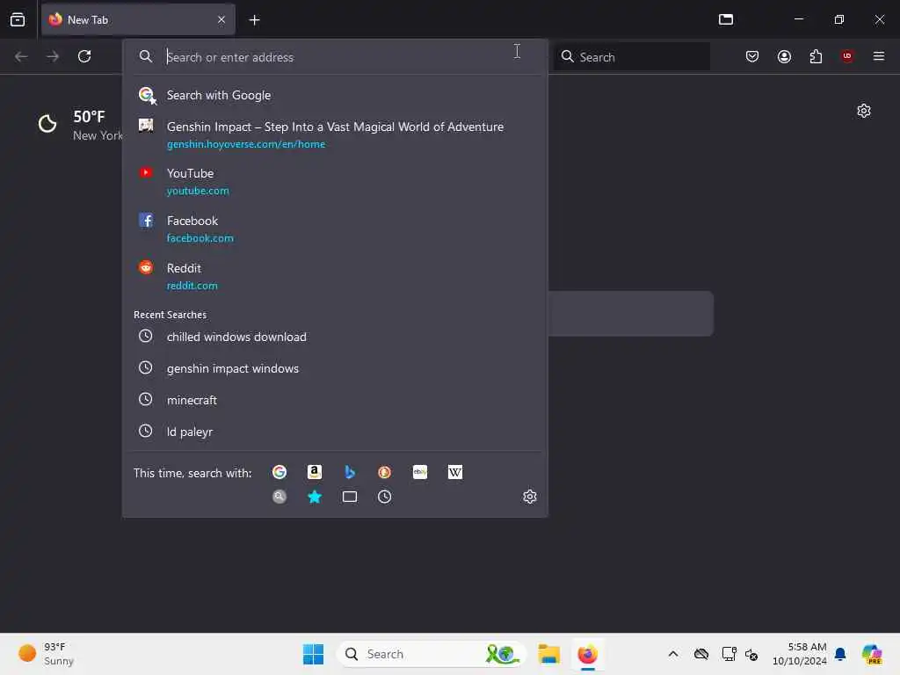
Task: Select recent search chilled windows download
Action: point(335,337)
